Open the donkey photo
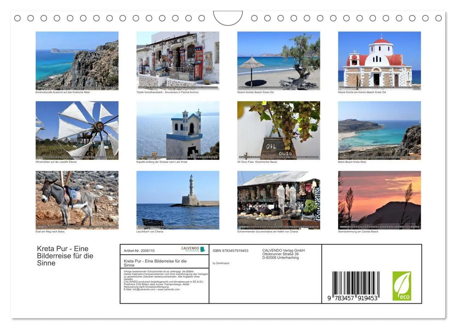The image size is (456, 329). pyautogui.click(x=77, y=200)
